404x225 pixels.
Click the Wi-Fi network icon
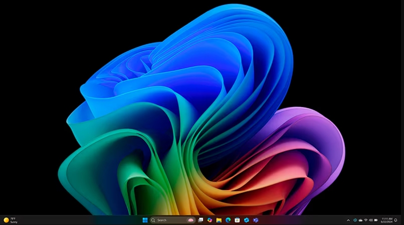tap(365, 220)
